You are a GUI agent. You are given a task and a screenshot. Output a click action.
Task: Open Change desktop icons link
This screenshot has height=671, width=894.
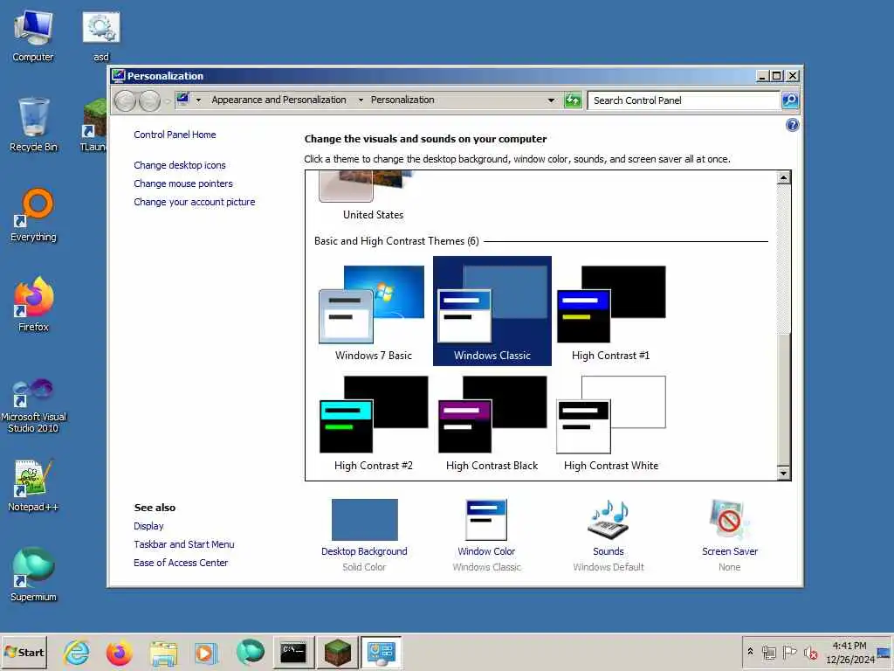[x=180, y=165]
